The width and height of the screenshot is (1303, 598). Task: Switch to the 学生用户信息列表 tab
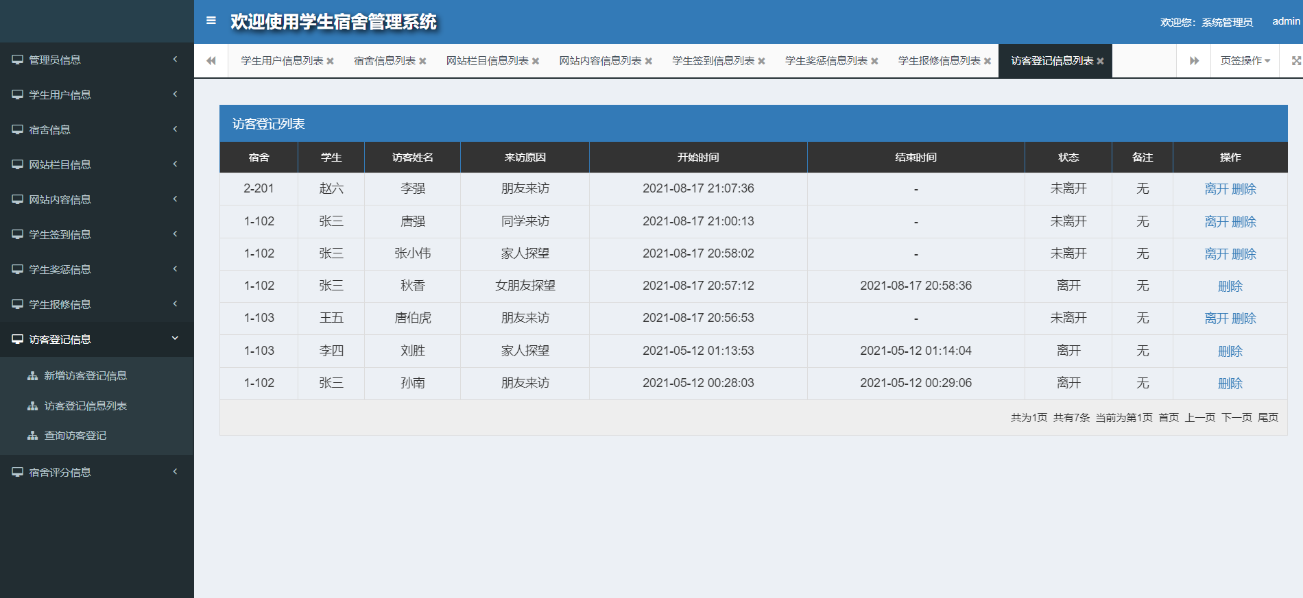click(282, 61)
